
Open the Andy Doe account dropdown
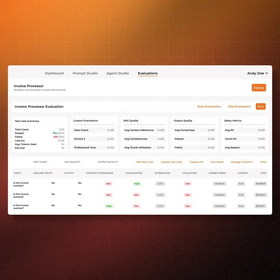click(x=257, y=73)
